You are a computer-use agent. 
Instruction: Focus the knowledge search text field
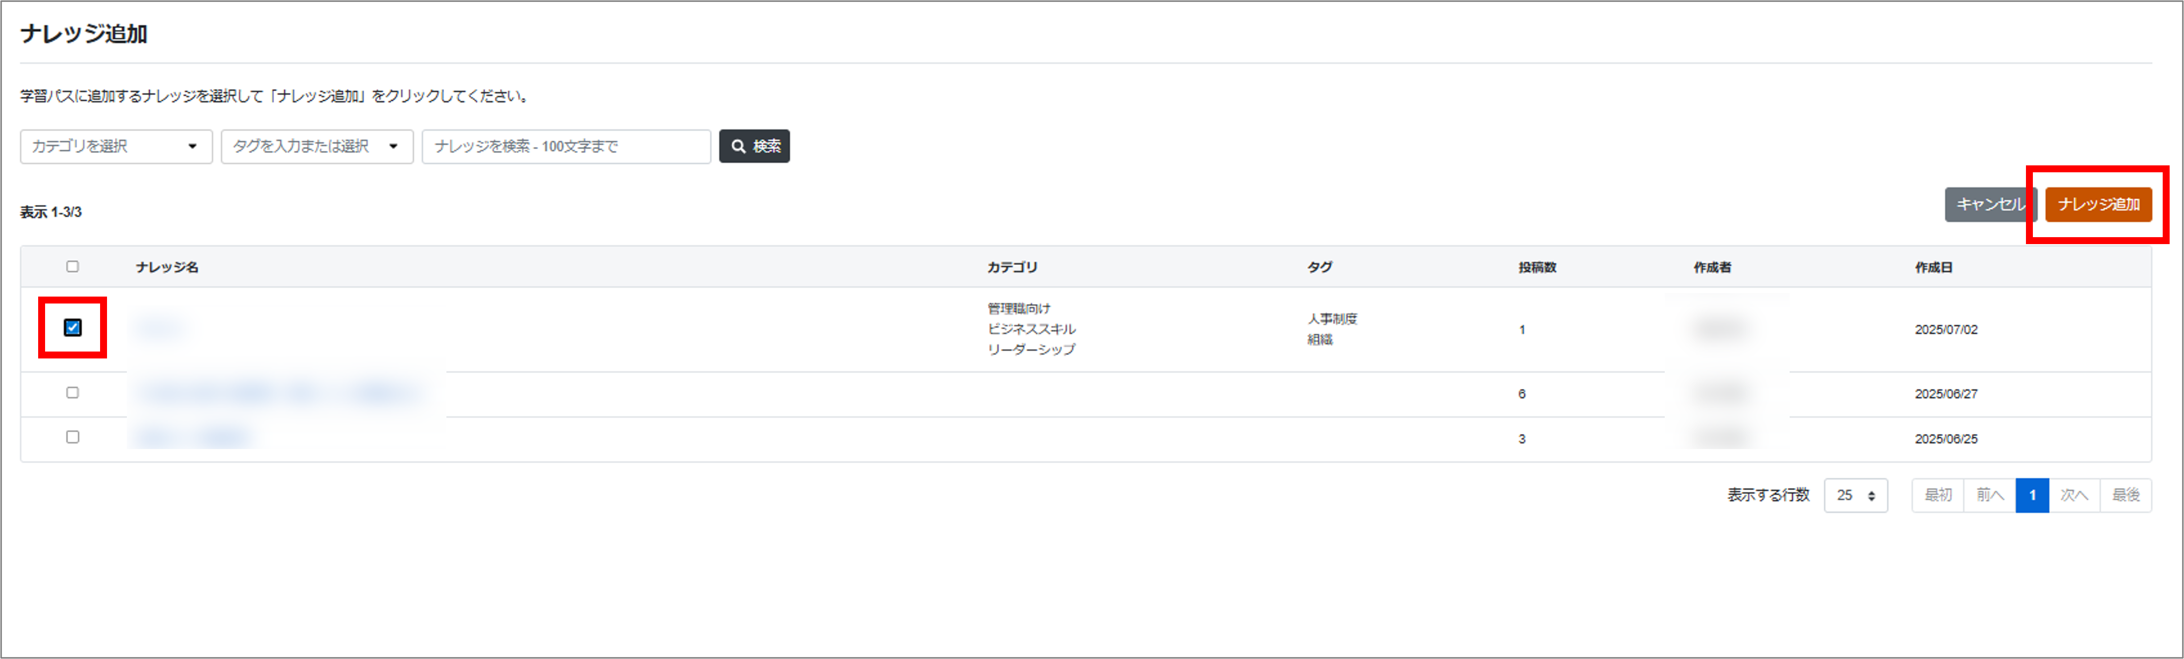click(565, 146)
